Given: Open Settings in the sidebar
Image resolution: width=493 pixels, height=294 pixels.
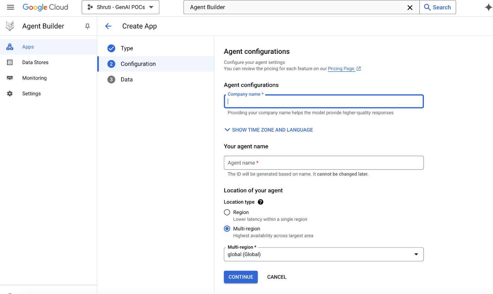Looking at the screenshot, I should pyautogui.click(x=48, y=93).
